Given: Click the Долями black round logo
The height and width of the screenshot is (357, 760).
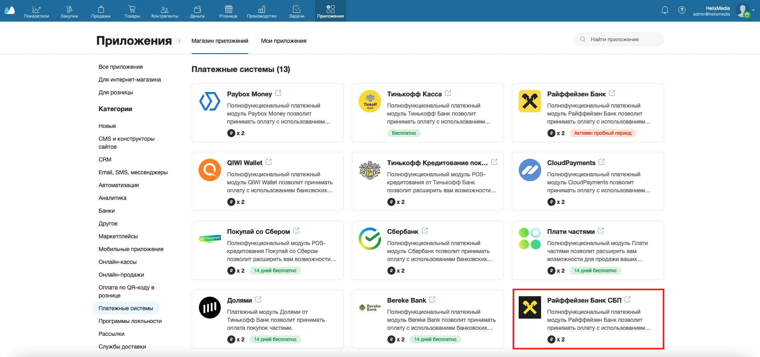Looking at the screenshot, I should coord(210,307).
